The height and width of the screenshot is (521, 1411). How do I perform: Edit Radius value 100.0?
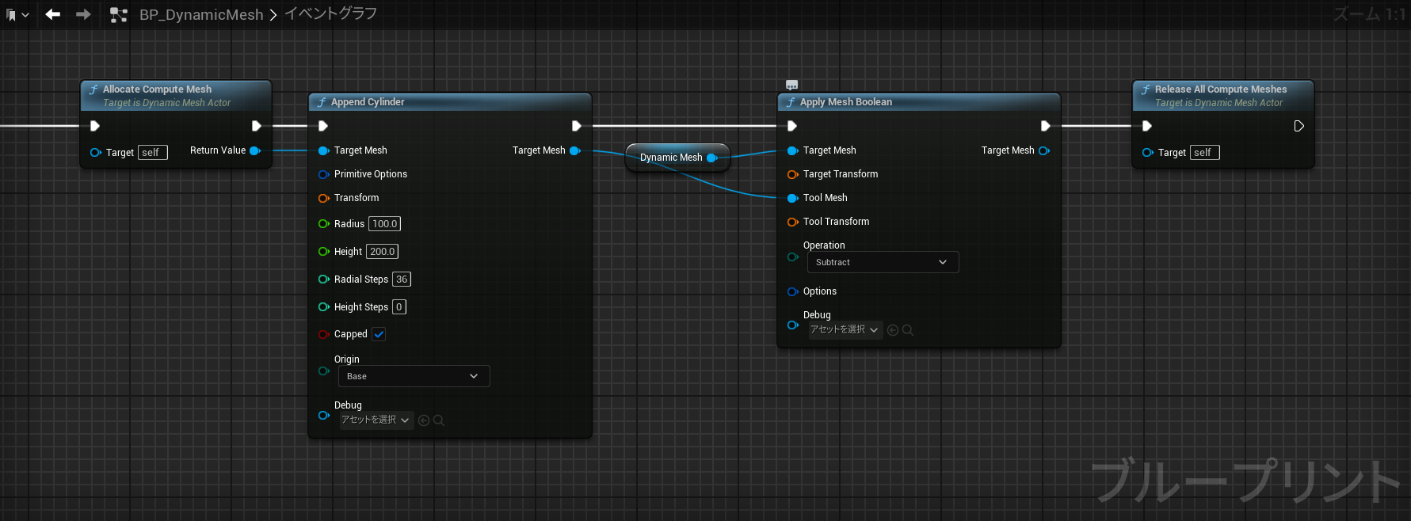[384, 224]
